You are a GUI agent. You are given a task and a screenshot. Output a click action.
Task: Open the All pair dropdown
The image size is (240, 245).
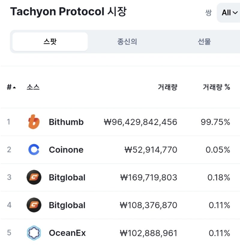click(x=228, y=13)
